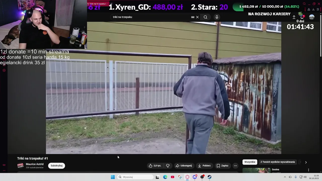Open network settings tray icon
Viewport: 322px width, 181px height.
(x=301, y=177)
